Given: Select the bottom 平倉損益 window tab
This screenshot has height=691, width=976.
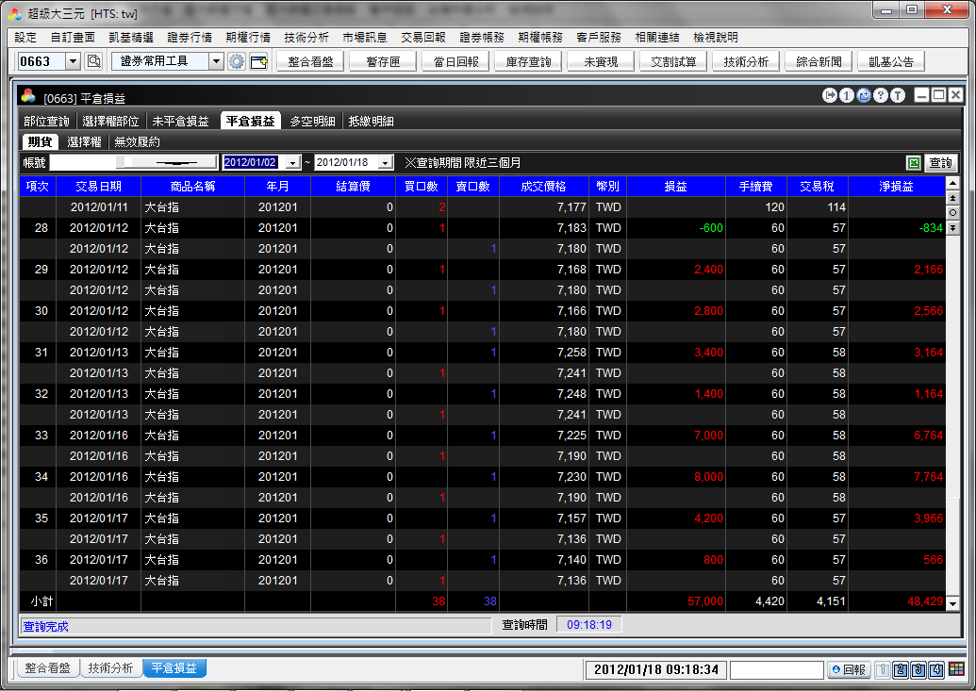Looking at the screenshot, I should (174, 668).
